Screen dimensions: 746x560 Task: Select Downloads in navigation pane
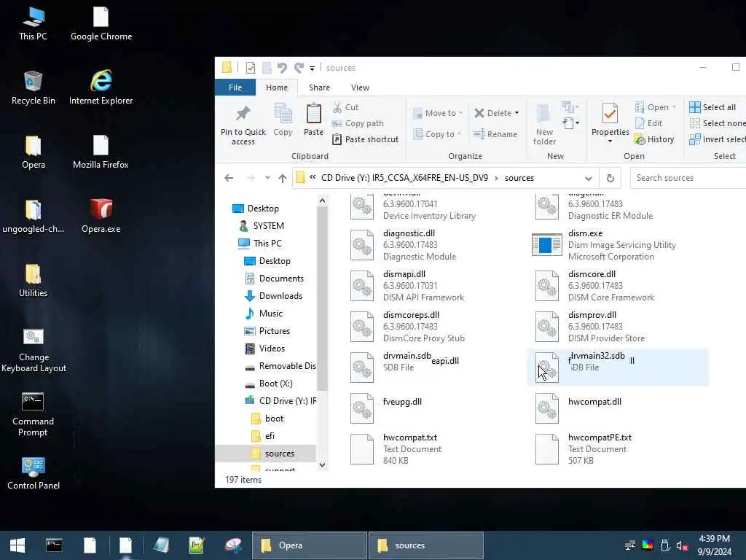coord(274,296)
